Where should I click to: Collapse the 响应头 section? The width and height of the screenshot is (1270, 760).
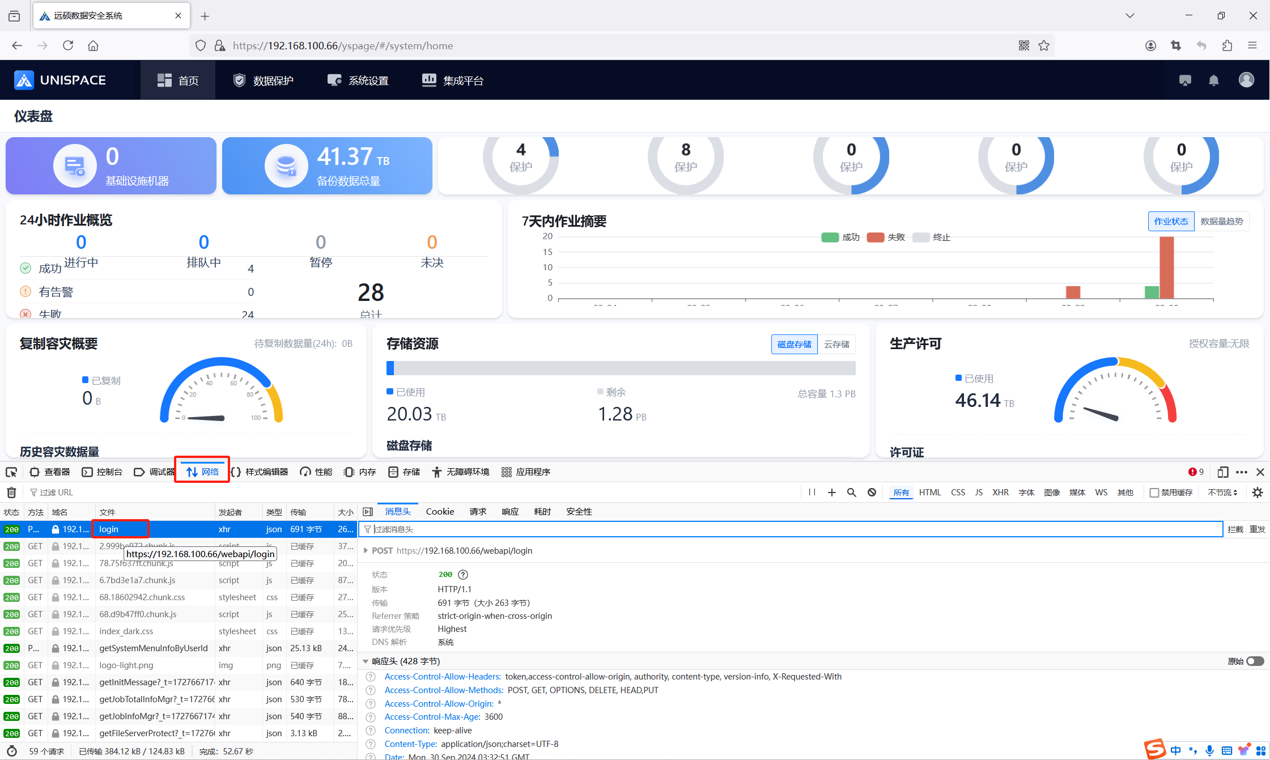tap(366, 661)
